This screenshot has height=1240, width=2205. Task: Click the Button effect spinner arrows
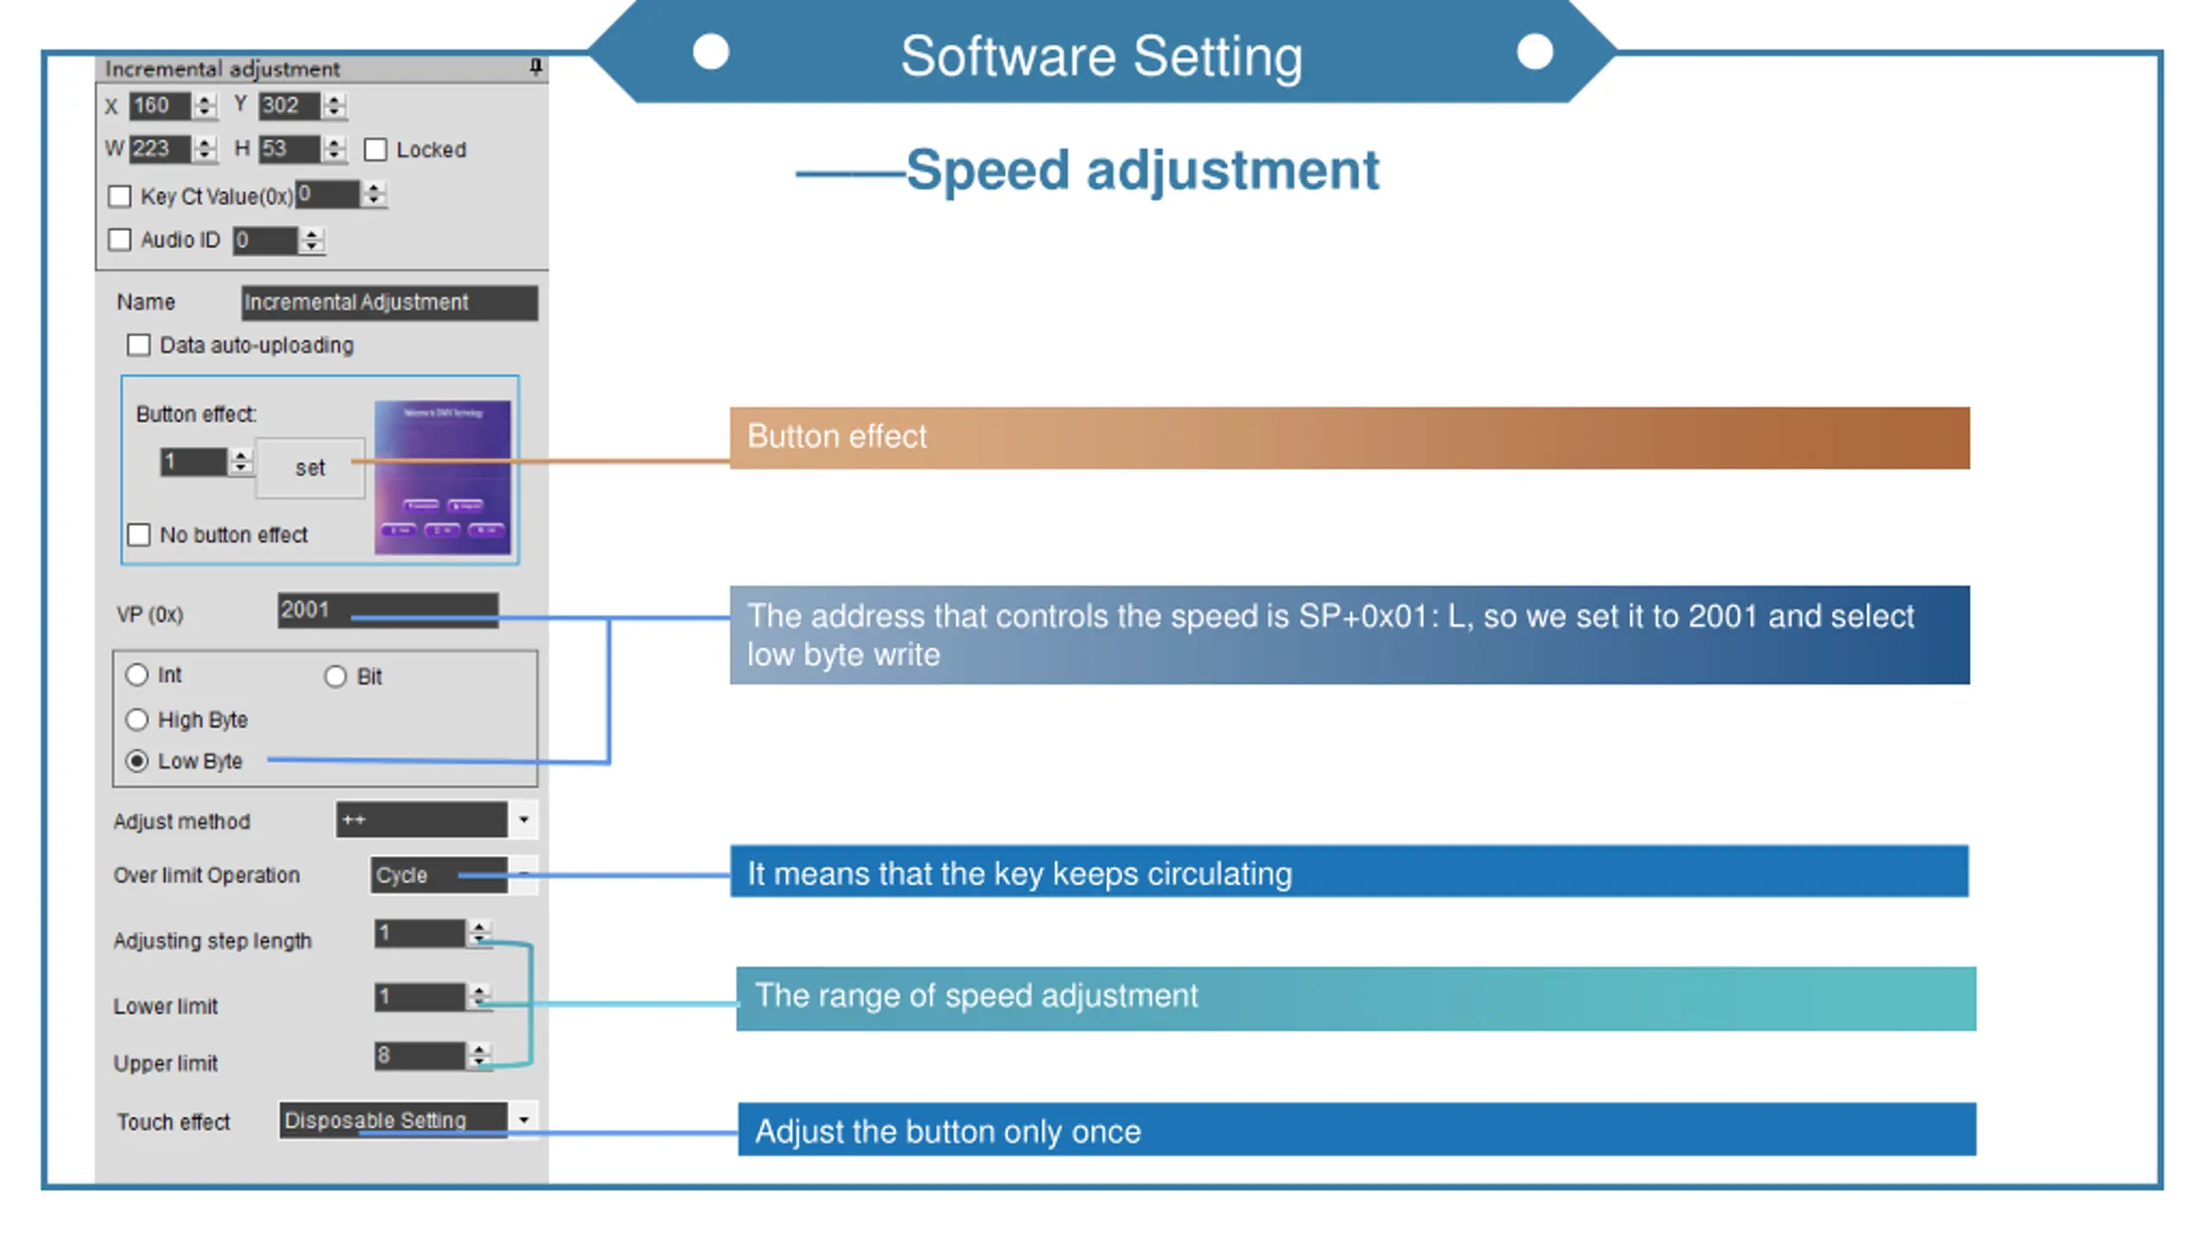pos(241,462)
